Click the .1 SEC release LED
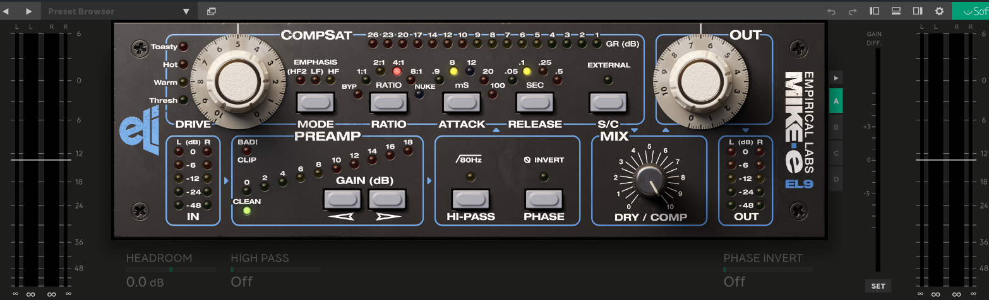The width and height of the screenshot is (989, 300). (x=527, y=71)
